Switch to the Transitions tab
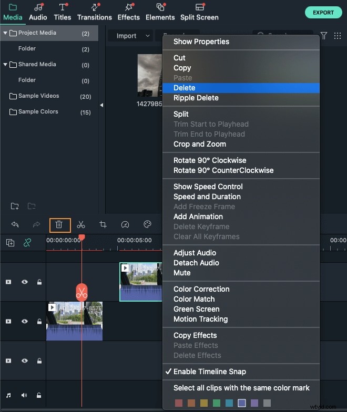This screenshot has height=412, width=347. click(95, 12)
